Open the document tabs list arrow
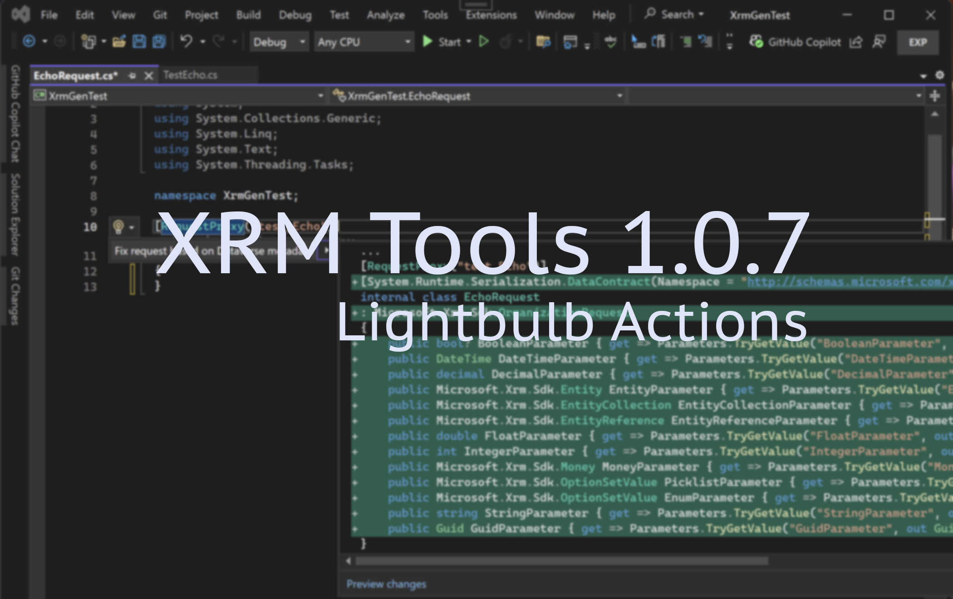The height and width of the screenshot is (599, 953). (923, 76)
